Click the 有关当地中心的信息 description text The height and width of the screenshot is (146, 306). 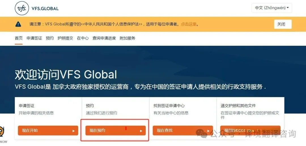[x=171, y=113]
